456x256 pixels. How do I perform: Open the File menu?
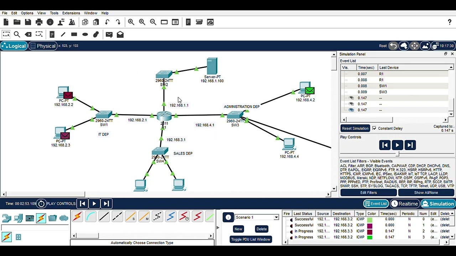(5, 13)
